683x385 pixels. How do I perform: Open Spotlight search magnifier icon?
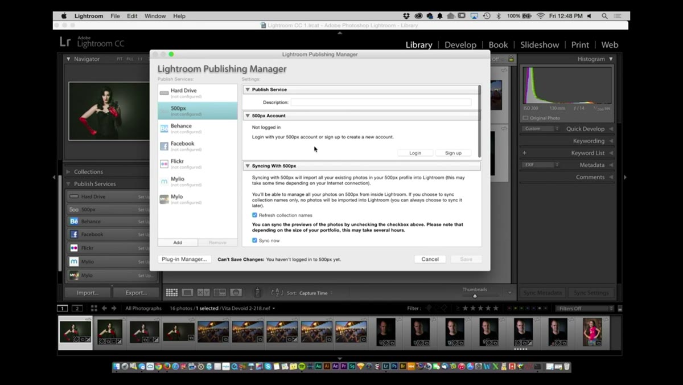click(x=604, y=16)
